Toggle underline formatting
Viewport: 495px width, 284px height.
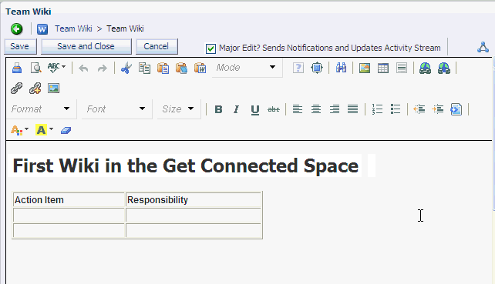pyautogui.click(x=254, y=110)
